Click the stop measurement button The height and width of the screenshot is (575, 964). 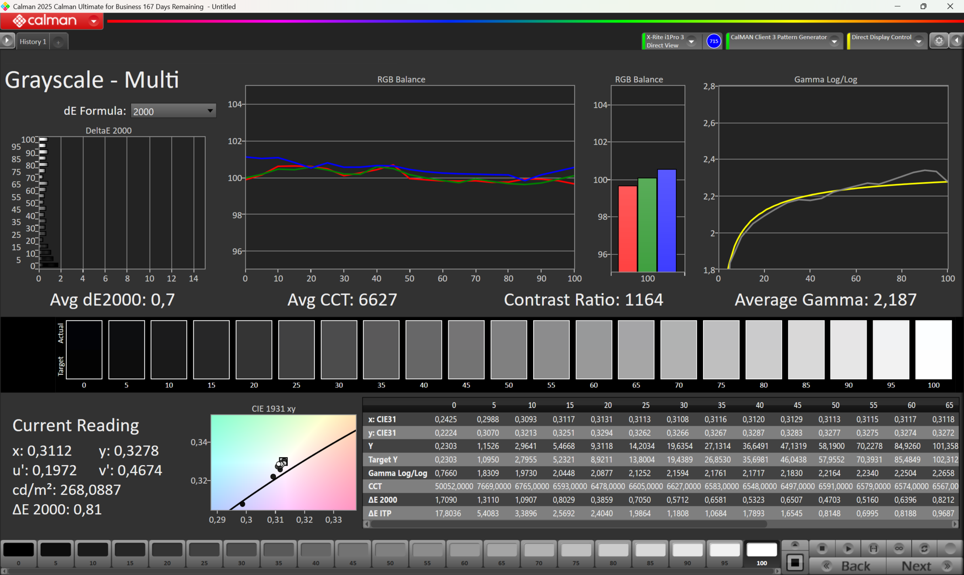822,548
